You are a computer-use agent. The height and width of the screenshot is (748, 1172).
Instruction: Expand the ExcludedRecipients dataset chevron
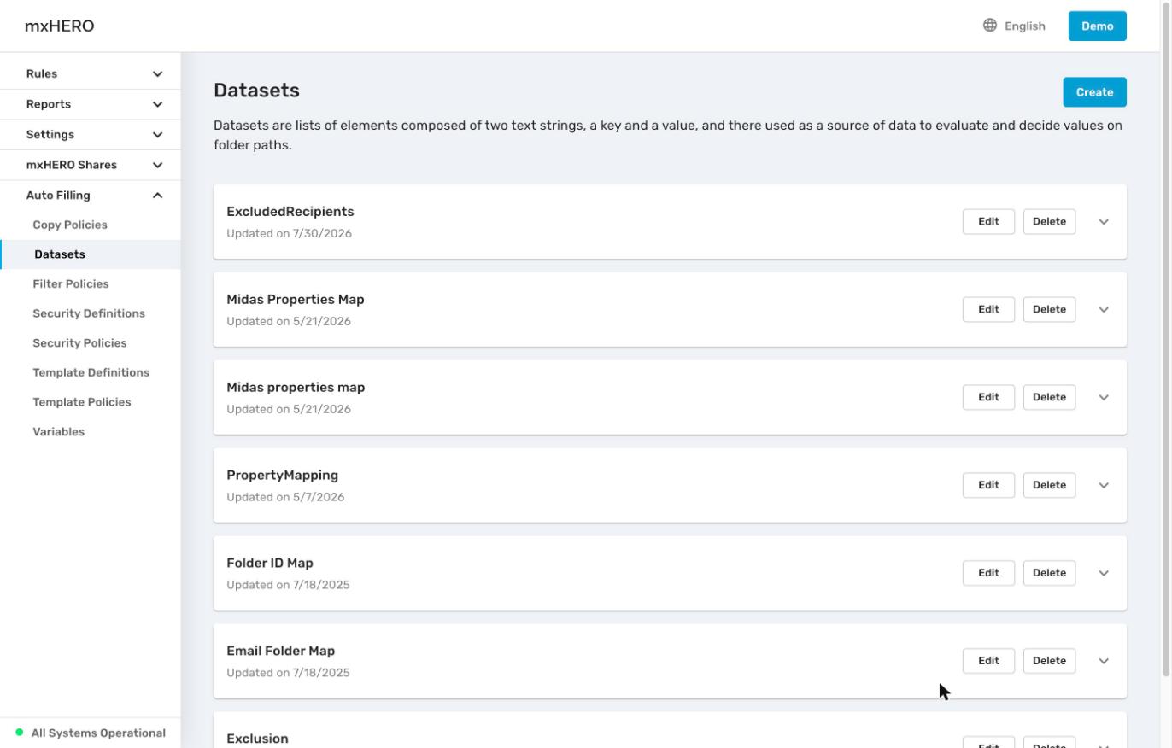[1104, 222]
